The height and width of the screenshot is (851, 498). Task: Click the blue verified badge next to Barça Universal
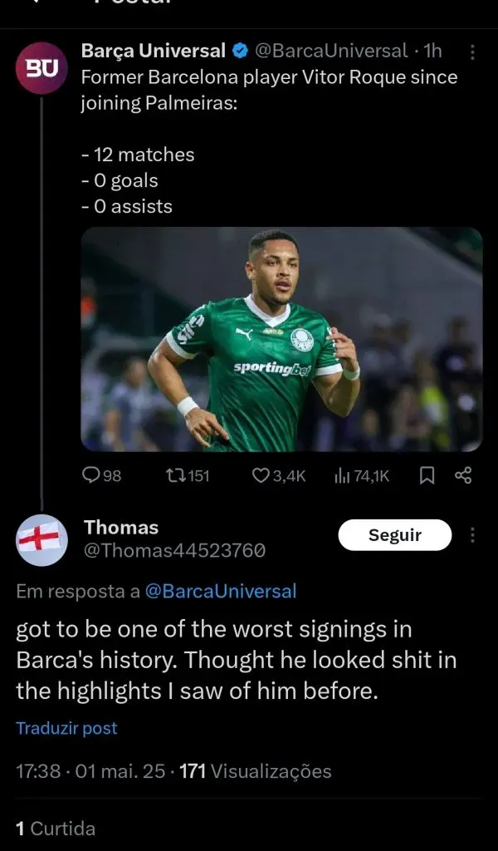(x=240, y=50)
